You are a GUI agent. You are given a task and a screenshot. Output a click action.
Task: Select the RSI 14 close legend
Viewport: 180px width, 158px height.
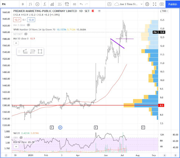coord(20,142)
